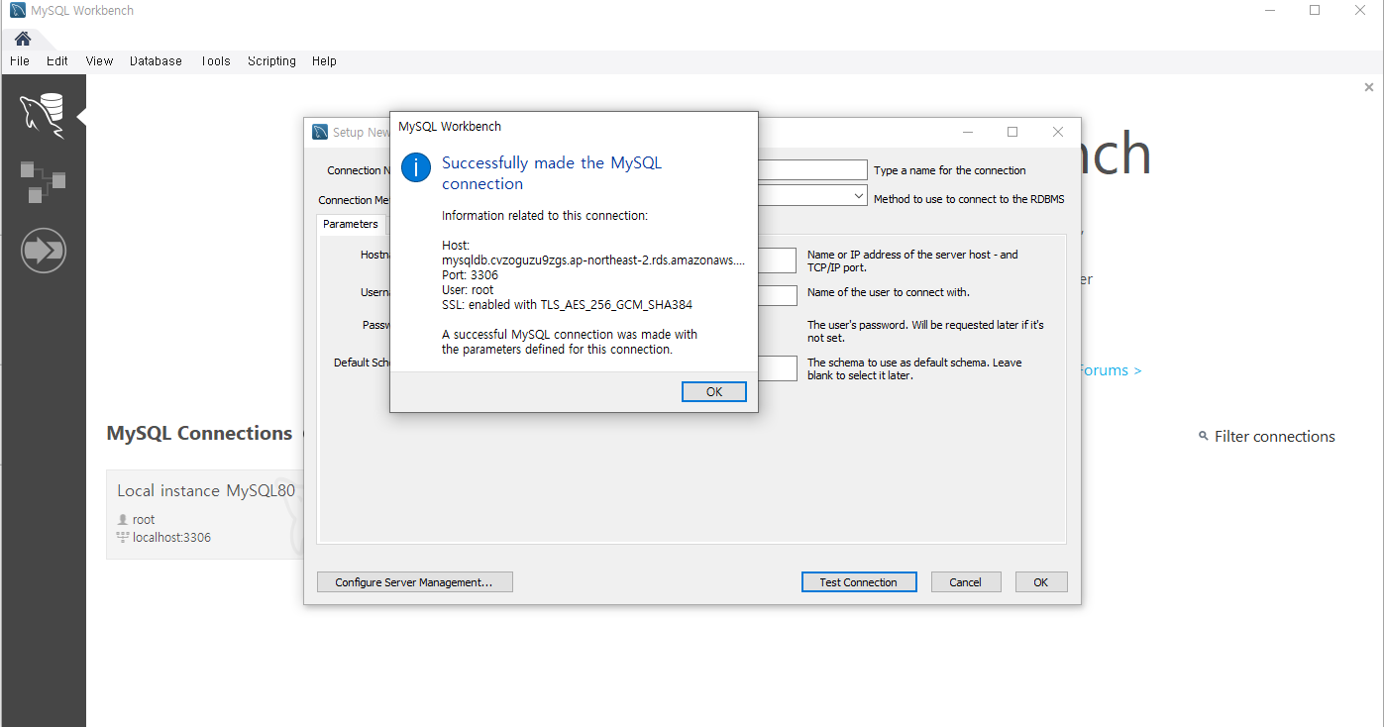This screenshot has height=727, width=1384.
Task: Click 'Name of the user to connect with' hint
Action: point(889,292)
